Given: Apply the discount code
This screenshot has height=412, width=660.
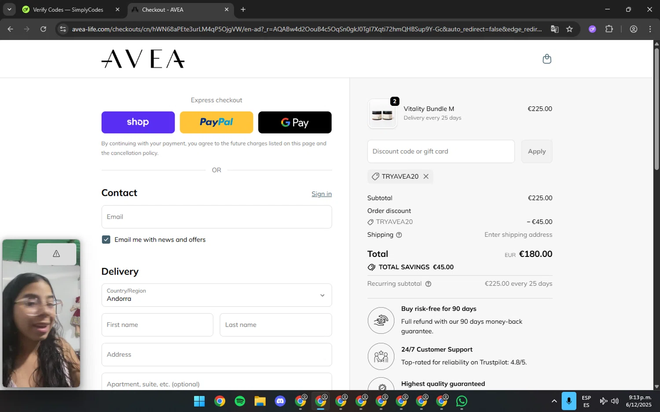Looking at the screenshot, I should pyautogui.click(x=537, y=152).
